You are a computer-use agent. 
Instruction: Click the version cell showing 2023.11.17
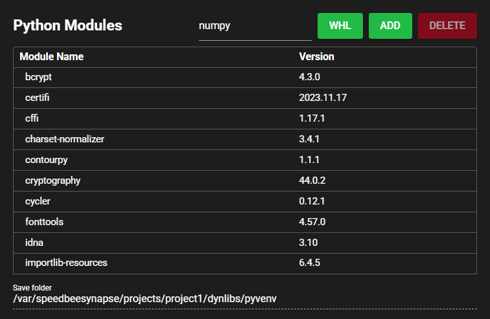(324, 98)
